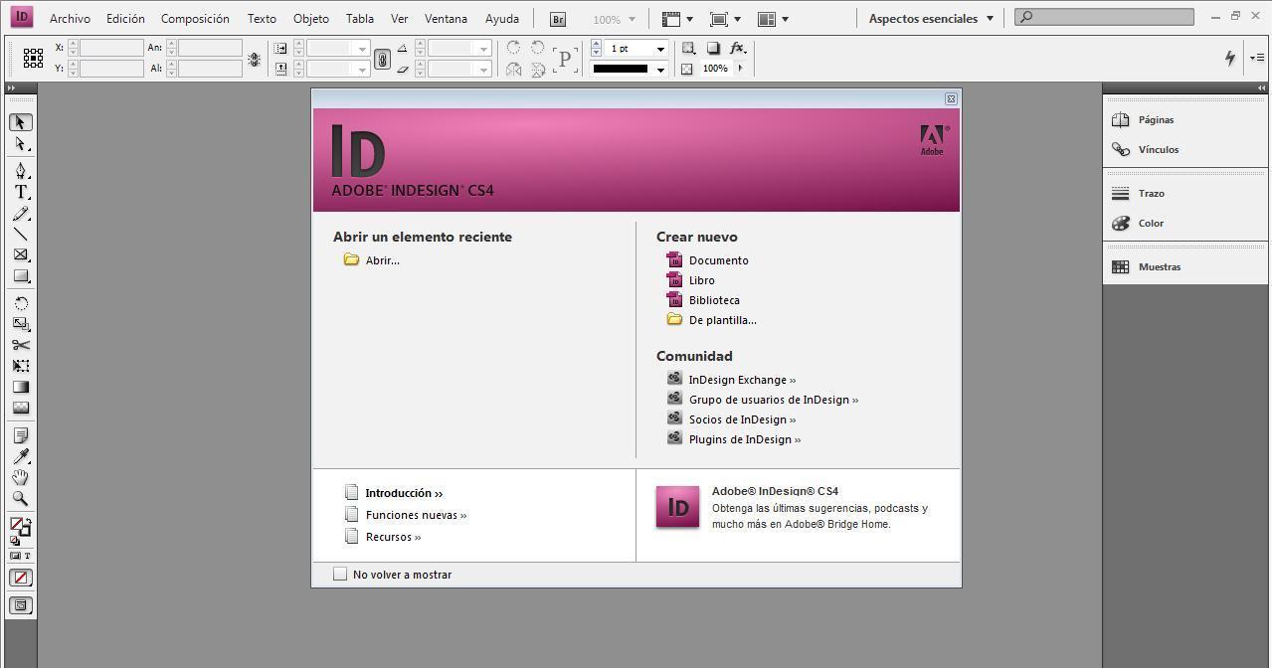Toggle fill and stroke swatch in toolbox
The height and width of the screenshot is (668, 1272).
coord(20,527)
